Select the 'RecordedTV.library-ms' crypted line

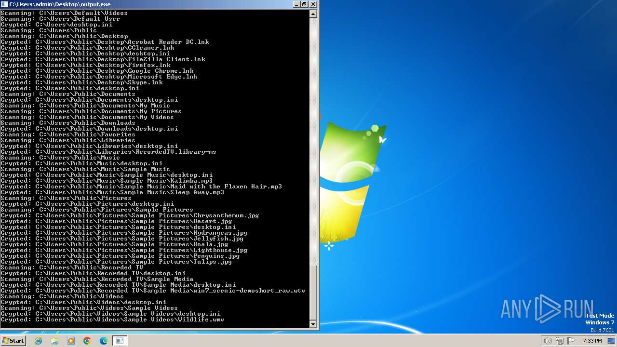(108, 152)
